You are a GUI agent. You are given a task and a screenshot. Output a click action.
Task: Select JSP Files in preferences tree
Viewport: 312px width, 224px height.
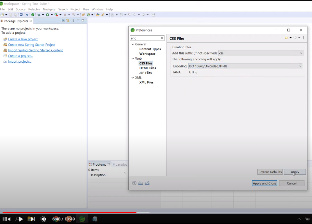(146, 73)
